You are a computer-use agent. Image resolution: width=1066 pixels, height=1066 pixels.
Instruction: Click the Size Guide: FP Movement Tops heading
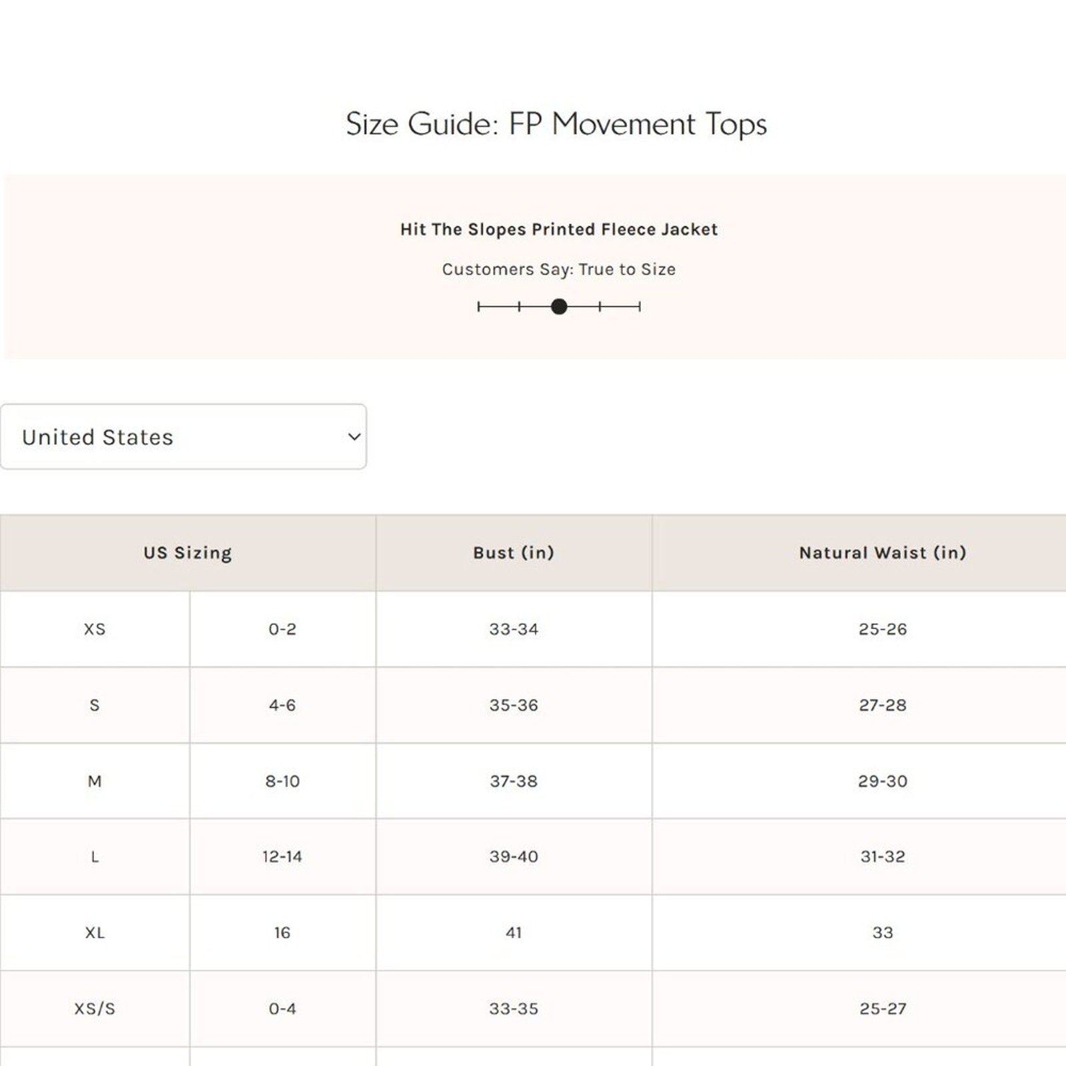pyautogui.click(x=556, y=125)
